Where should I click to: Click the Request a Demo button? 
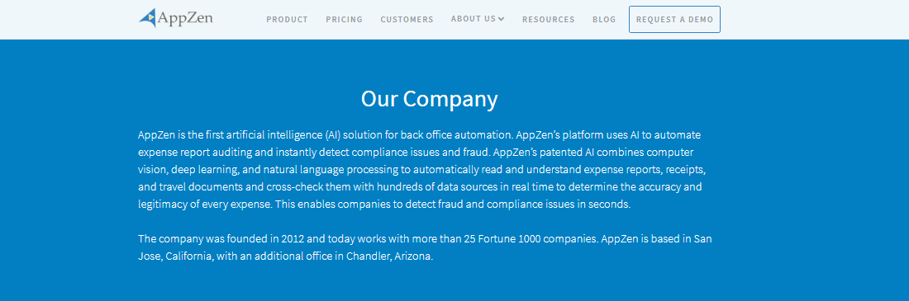(675, 20)
